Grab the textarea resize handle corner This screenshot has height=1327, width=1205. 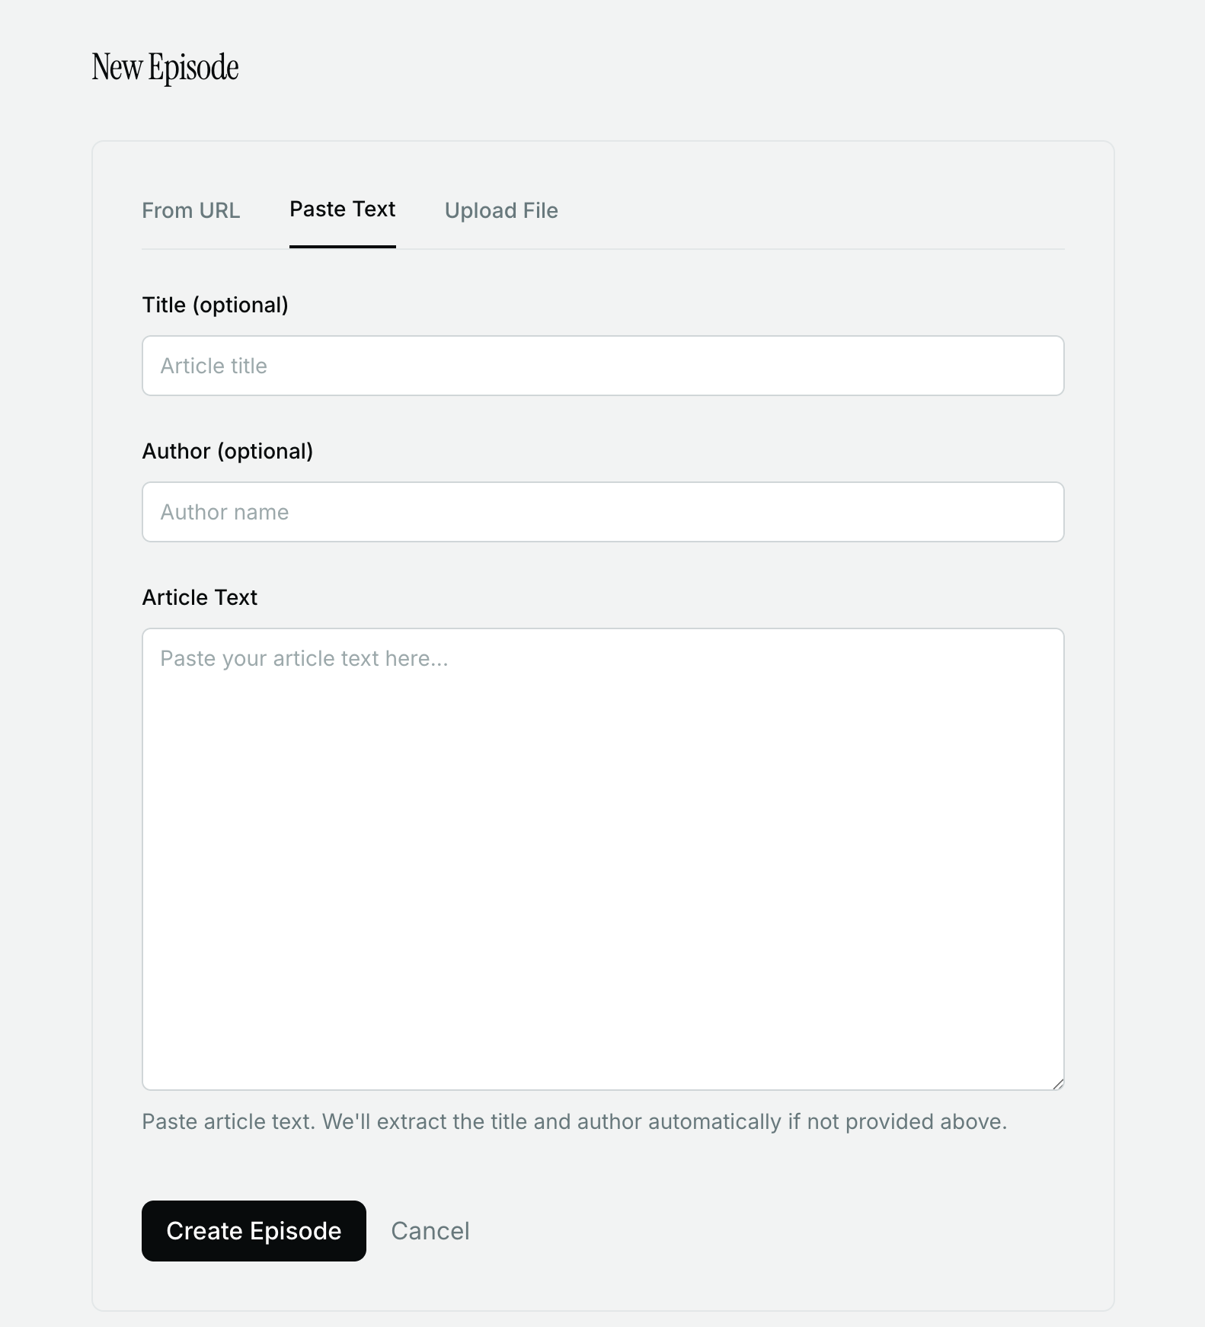1058,1084
